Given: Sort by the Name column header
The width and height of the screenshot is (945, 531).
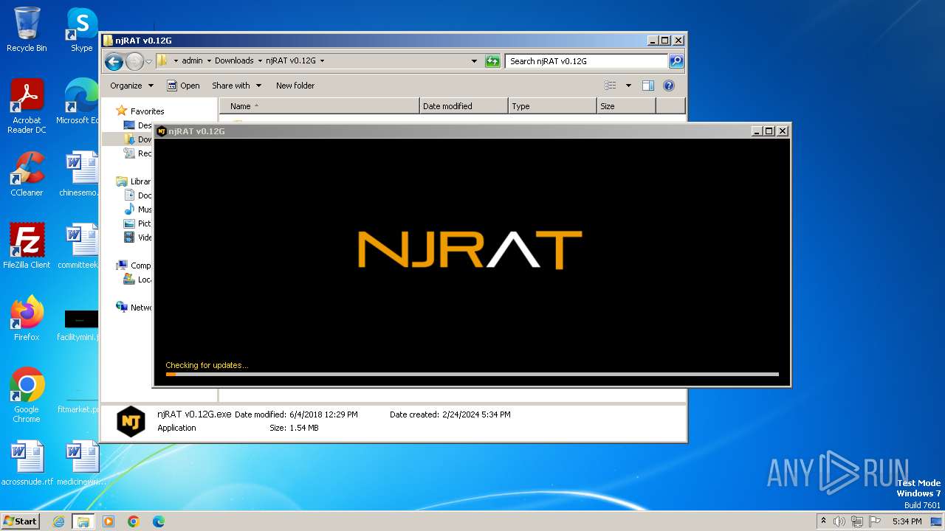Looking at the screenshot, I should click(320, 106).
